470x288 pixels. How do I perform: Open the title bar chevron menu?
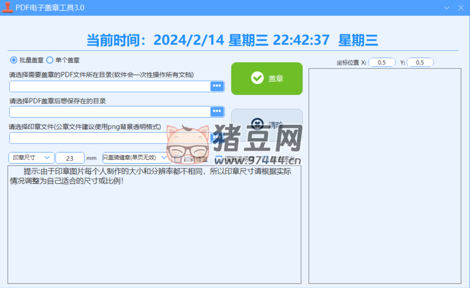[x=447, y=8]
